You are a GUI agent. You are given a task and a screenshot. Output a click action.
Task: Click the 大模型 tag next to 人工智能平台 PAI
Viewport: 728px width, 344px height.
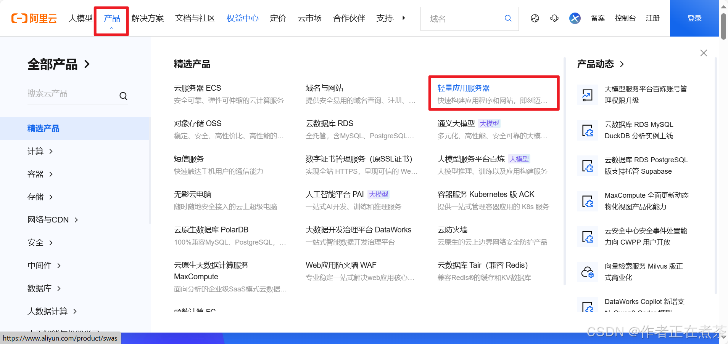pos(378,194)
